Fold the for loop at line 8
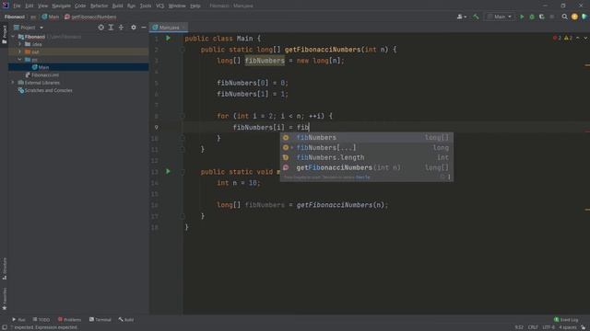The height and width of the screenshot is (331, 590). pos(183,117)
